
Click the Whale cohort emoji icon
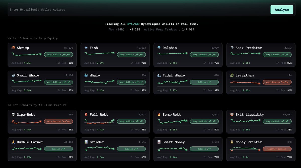[86, 75]
